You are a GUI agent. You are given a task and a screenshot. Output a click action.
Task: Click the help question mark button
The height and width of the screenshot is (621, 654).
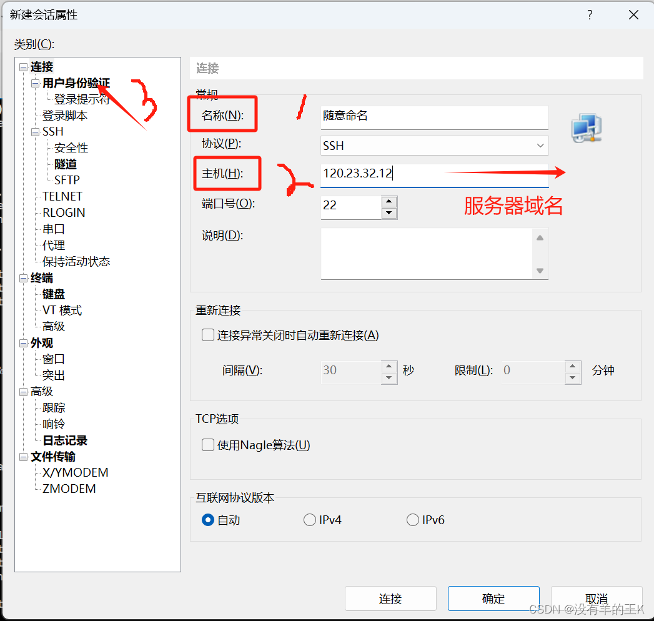click(x=590, y=15)
